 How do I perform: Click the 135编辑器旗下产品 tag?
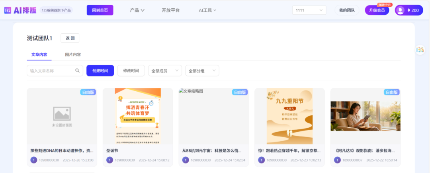click(56, 10)
